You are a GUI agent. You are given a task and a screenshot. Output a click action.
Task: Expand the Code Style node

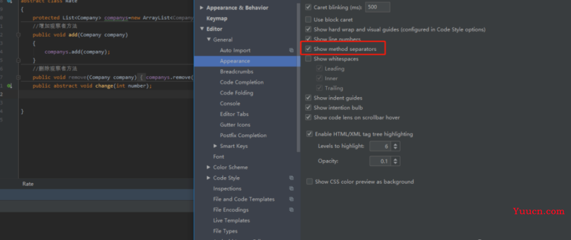(x=209, y=178)
